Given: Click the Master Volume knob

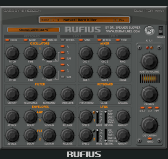Looking at the screenshot, I should (x=150, y=61).
